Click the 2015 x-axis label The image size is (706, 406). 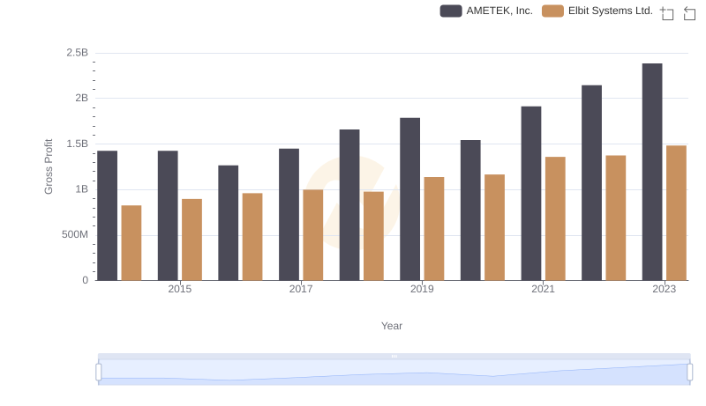(x=180, y=289)
